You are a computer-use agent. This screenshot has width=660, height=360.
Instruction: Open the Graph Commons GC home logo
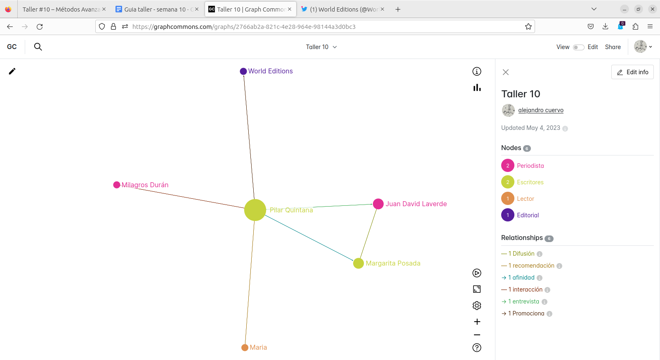coord(12,47)
